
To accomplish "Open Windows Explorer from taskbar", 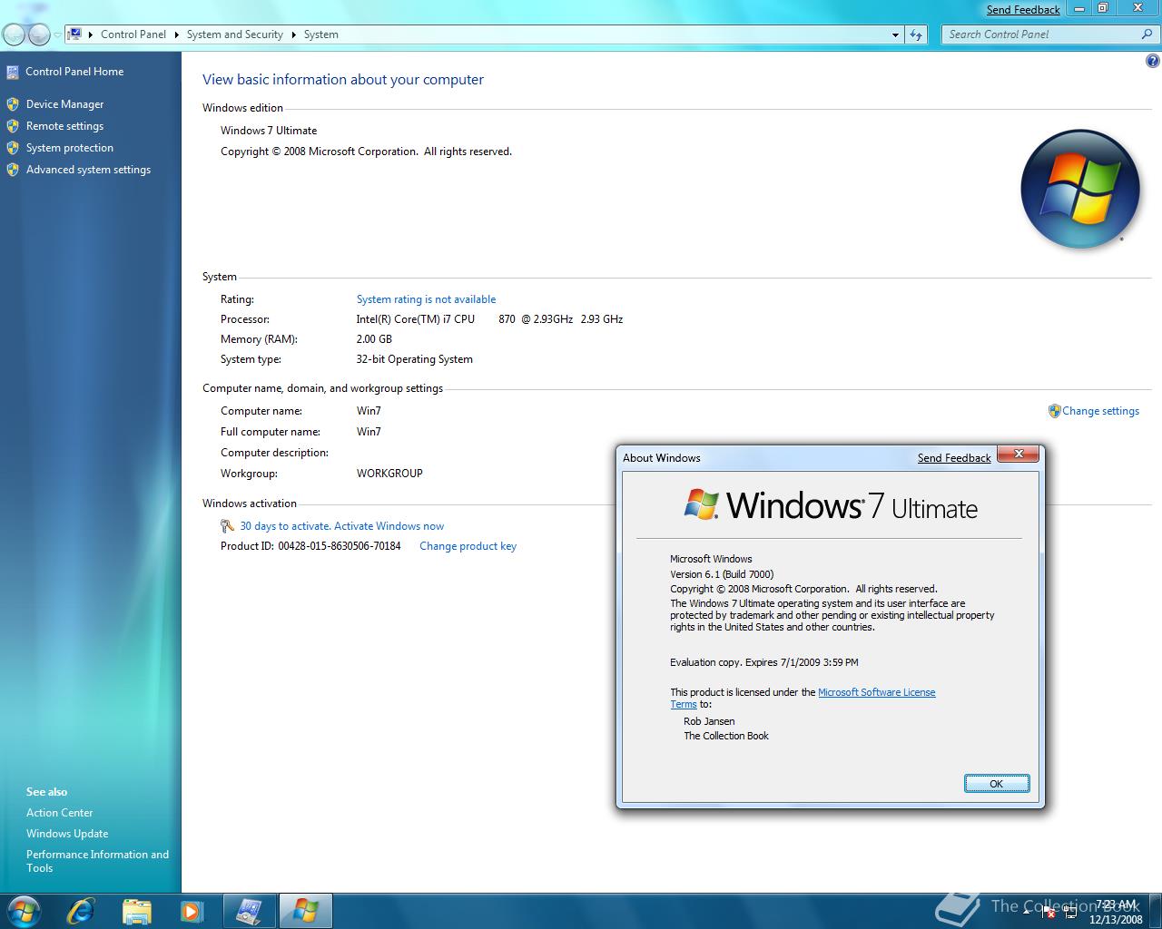I will pos(136,910).
